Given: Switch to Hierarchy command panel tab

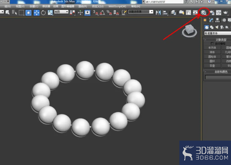Looking at the screenshot, I should tap(217, 20).
